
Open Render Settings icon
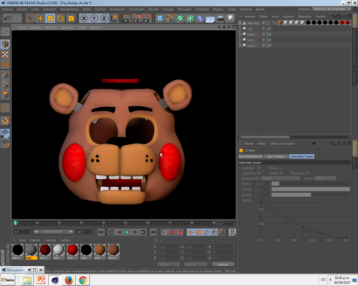click(x=147, y=18)
